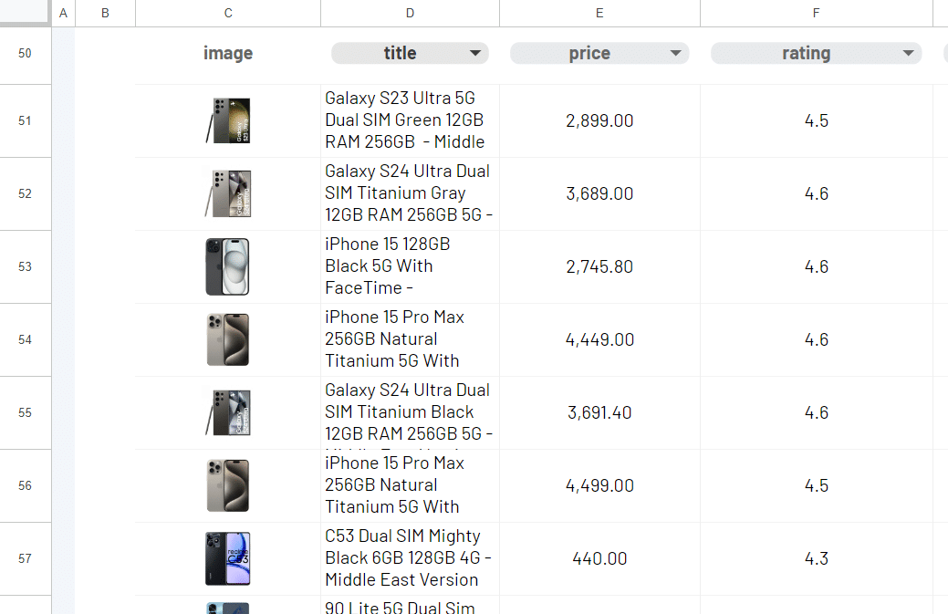
Task: Select the Galaxy S24 Titanium Gray thumbnail
Action: click(228, 193)
